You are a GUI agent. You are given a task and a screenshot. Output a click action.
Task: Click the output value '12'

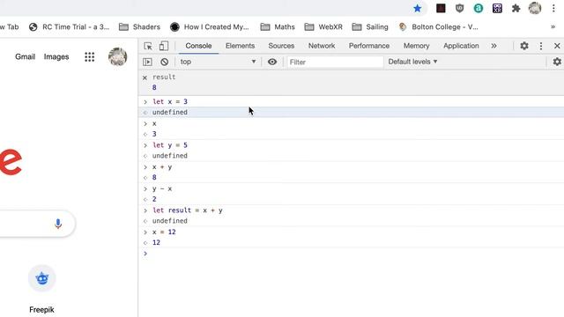pyautogui.click(x=156, y=243)
